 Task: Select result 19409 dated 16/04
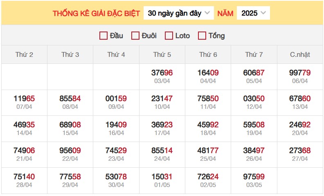click(116, 128)
